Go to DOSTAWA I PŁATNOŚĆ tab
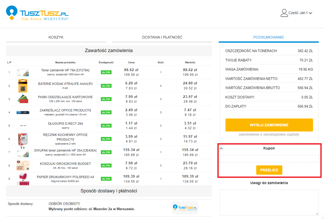This screenshot has width=324, height=219. pyautogui.click(x=162, y=37)
